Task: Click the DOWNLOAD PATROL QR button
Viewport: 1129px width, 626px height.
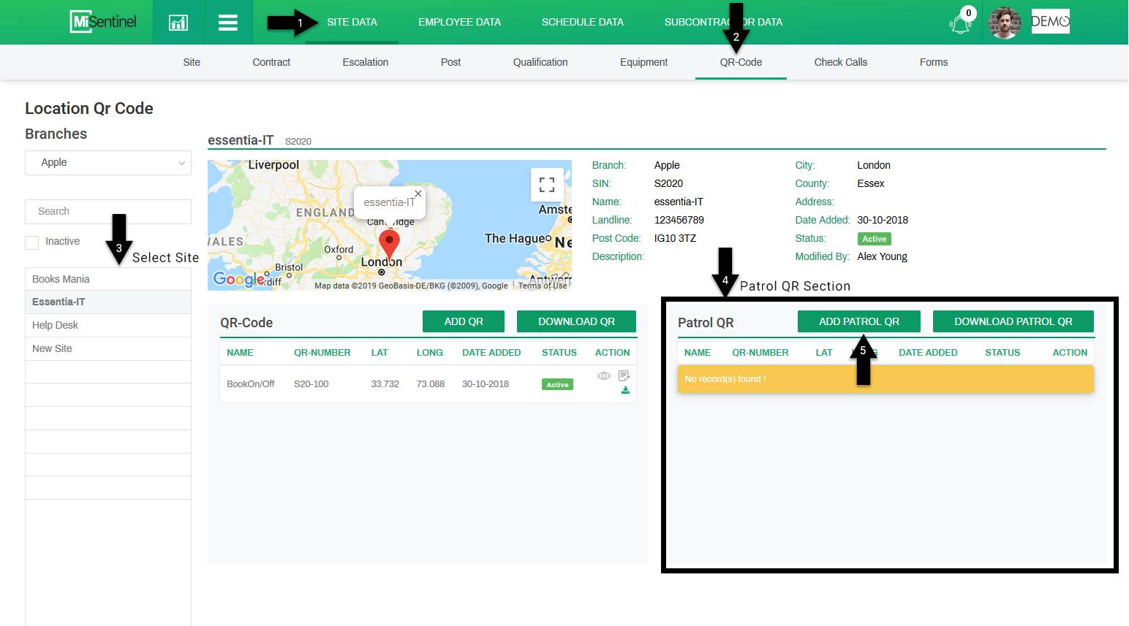Action: click(x=1013, y=321)
